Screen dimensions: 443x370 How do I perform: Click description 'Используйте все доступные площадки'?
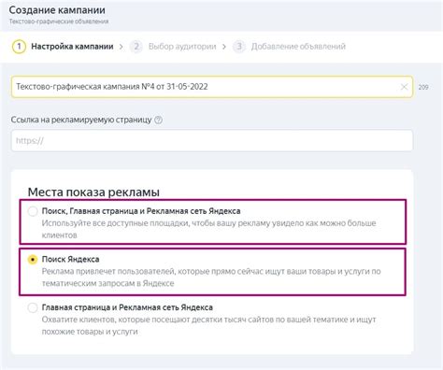(209, 229)
